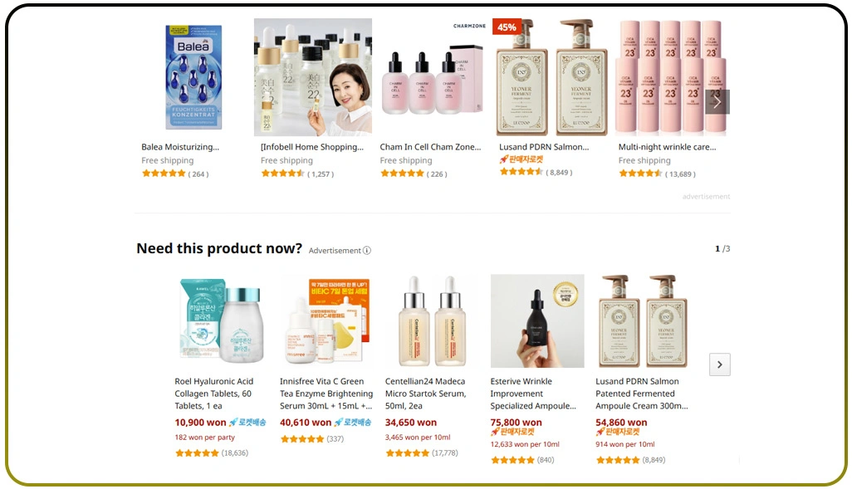Open the Balea Moisturizing product image
Image resolution: width=852 pixels, height=489 pixels.
(193, 77)
